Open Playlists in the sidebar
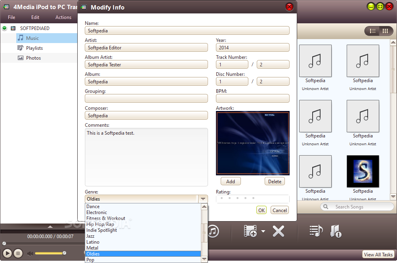The image size is (397, 263). 34,48
